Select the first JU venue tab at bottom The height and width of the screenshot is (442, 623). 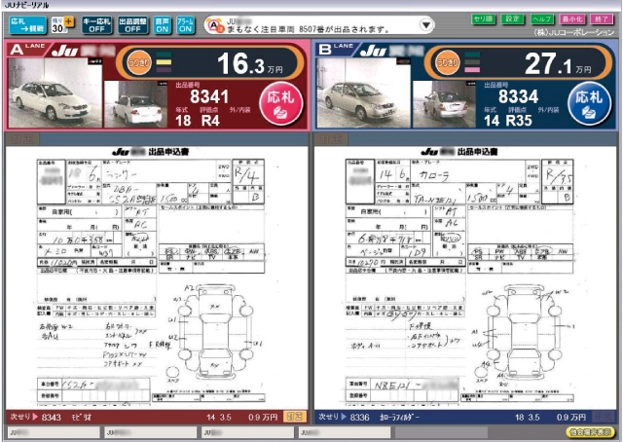(x=54, y=432)
